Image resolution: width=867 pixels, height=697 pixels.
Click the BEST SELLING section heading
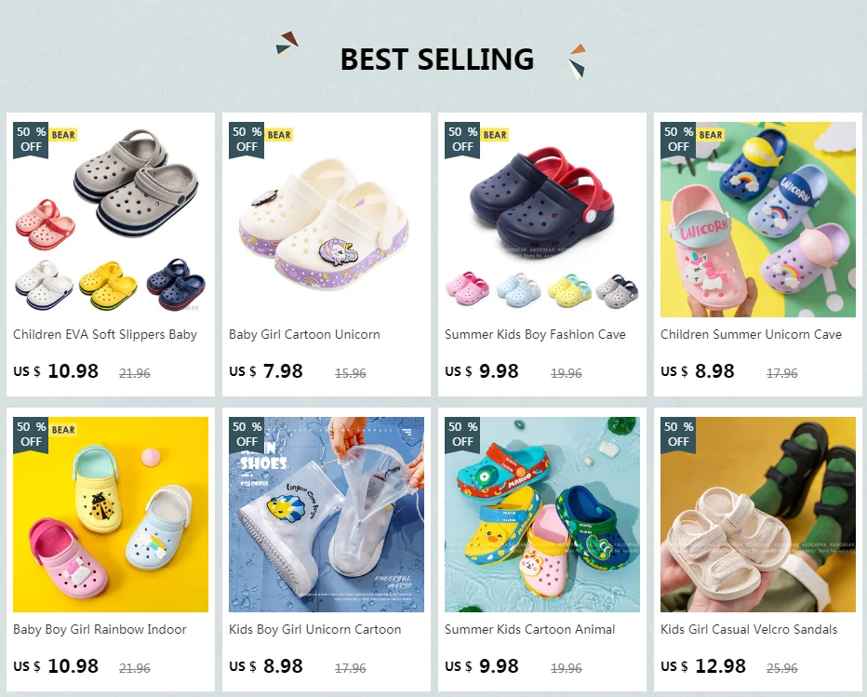pyautogui.click(x=437, y=60)
